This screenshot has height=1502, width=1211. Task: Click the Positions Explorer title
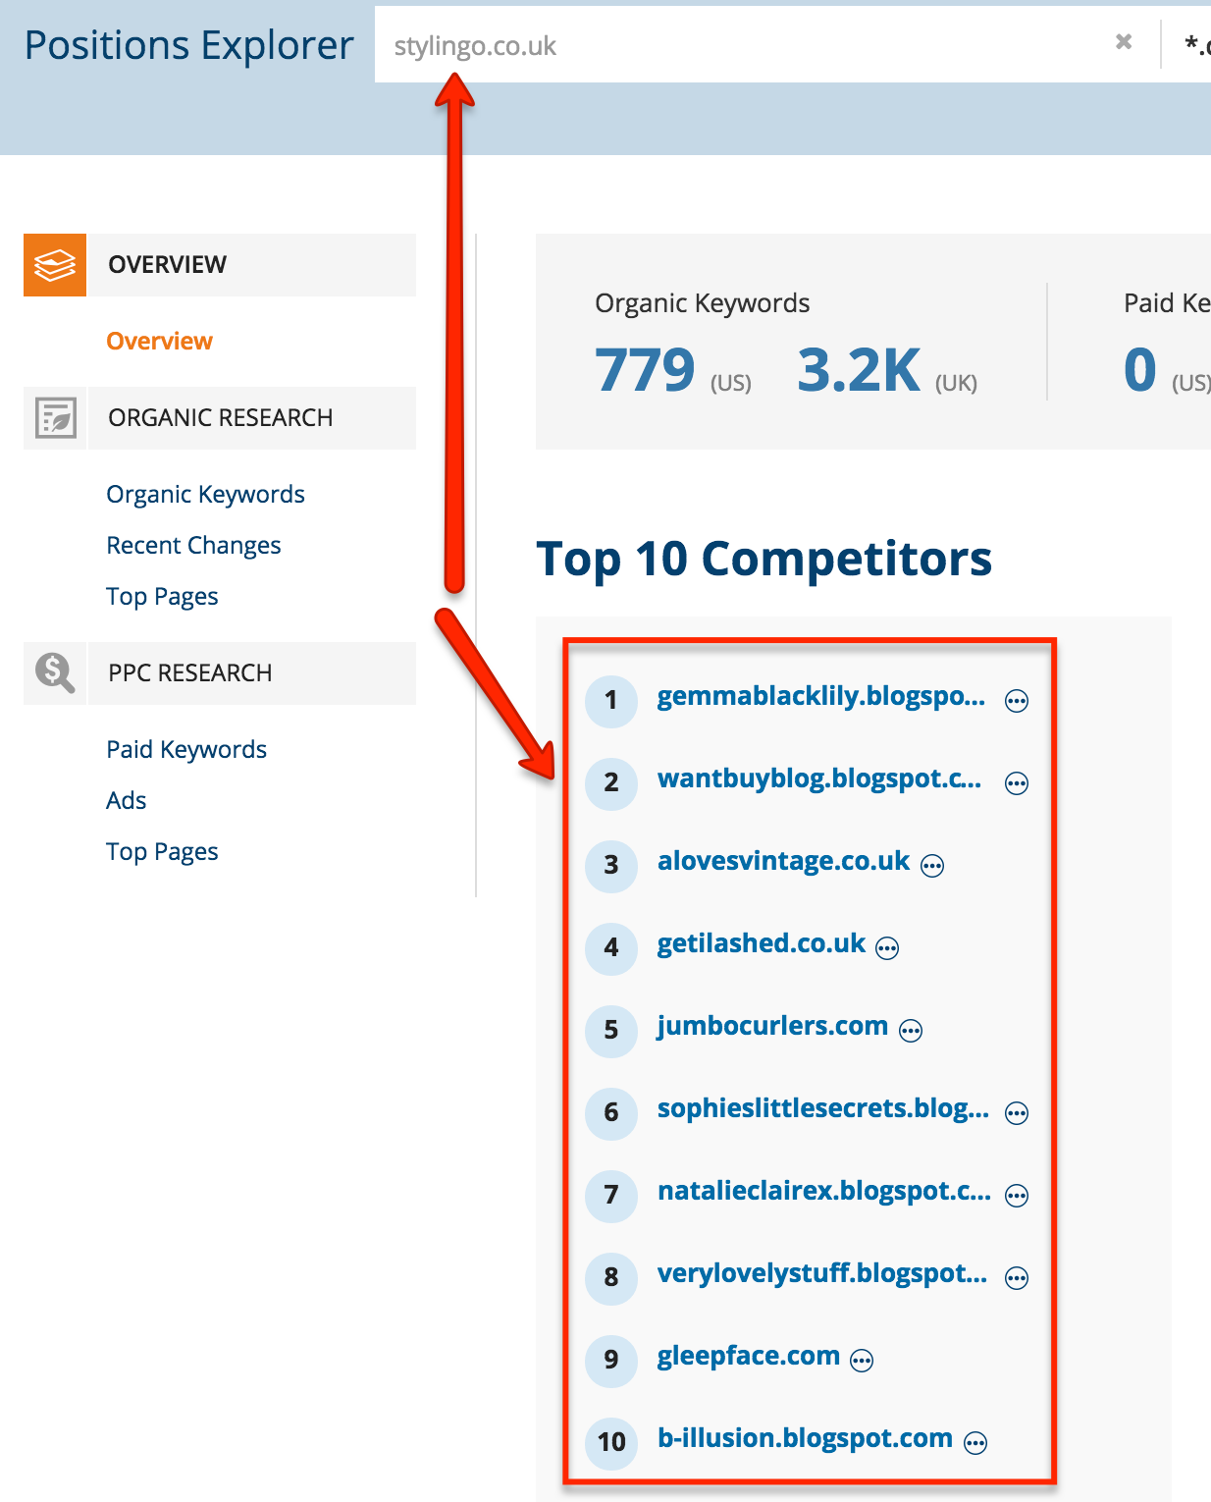pyautogui.click(x=188, y=45)
